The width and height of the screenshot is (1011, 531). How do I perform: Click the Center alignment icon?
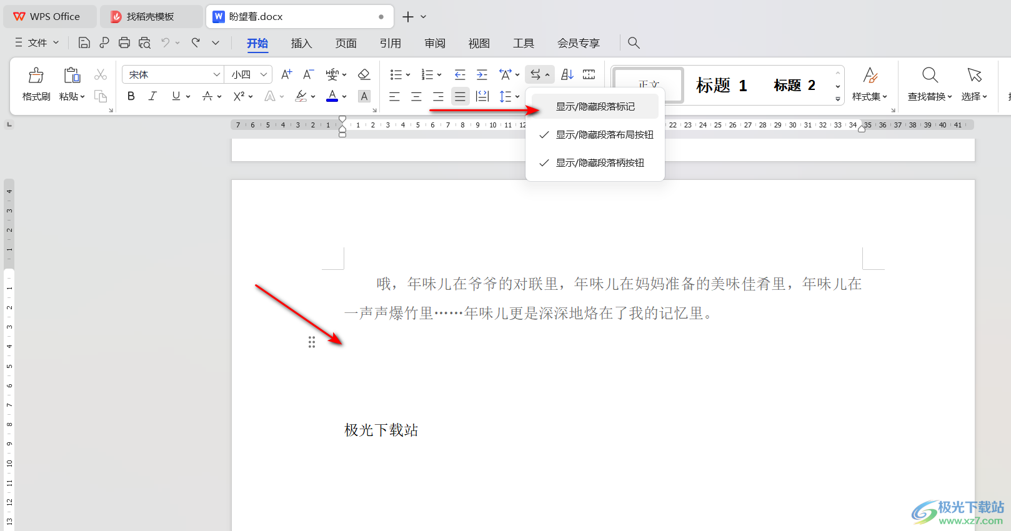[x=416, y=96]
